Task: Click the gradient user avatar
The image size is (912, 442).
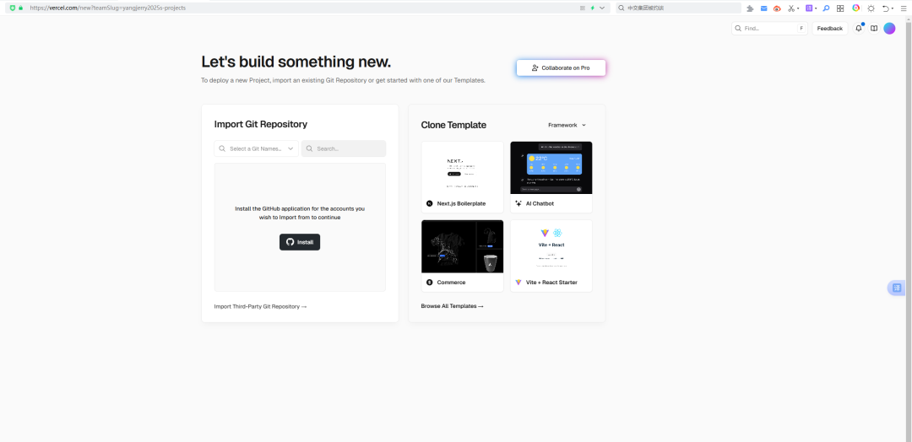Action: 889,29
